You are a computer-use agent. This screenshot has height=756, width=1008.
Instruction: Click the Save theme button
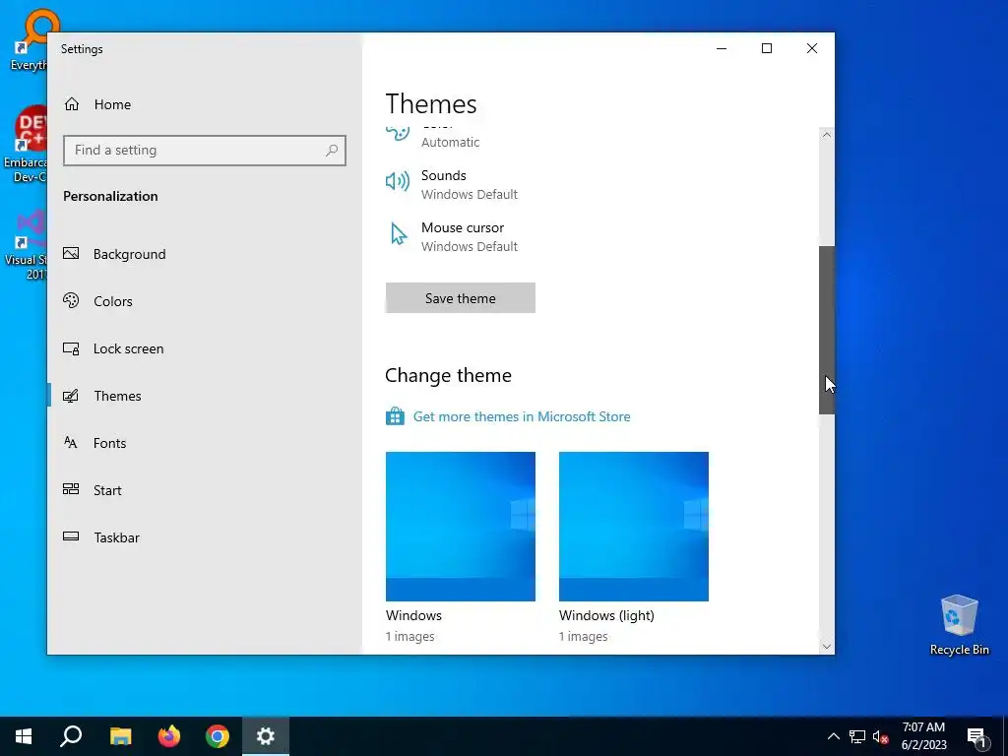[461, 297]
